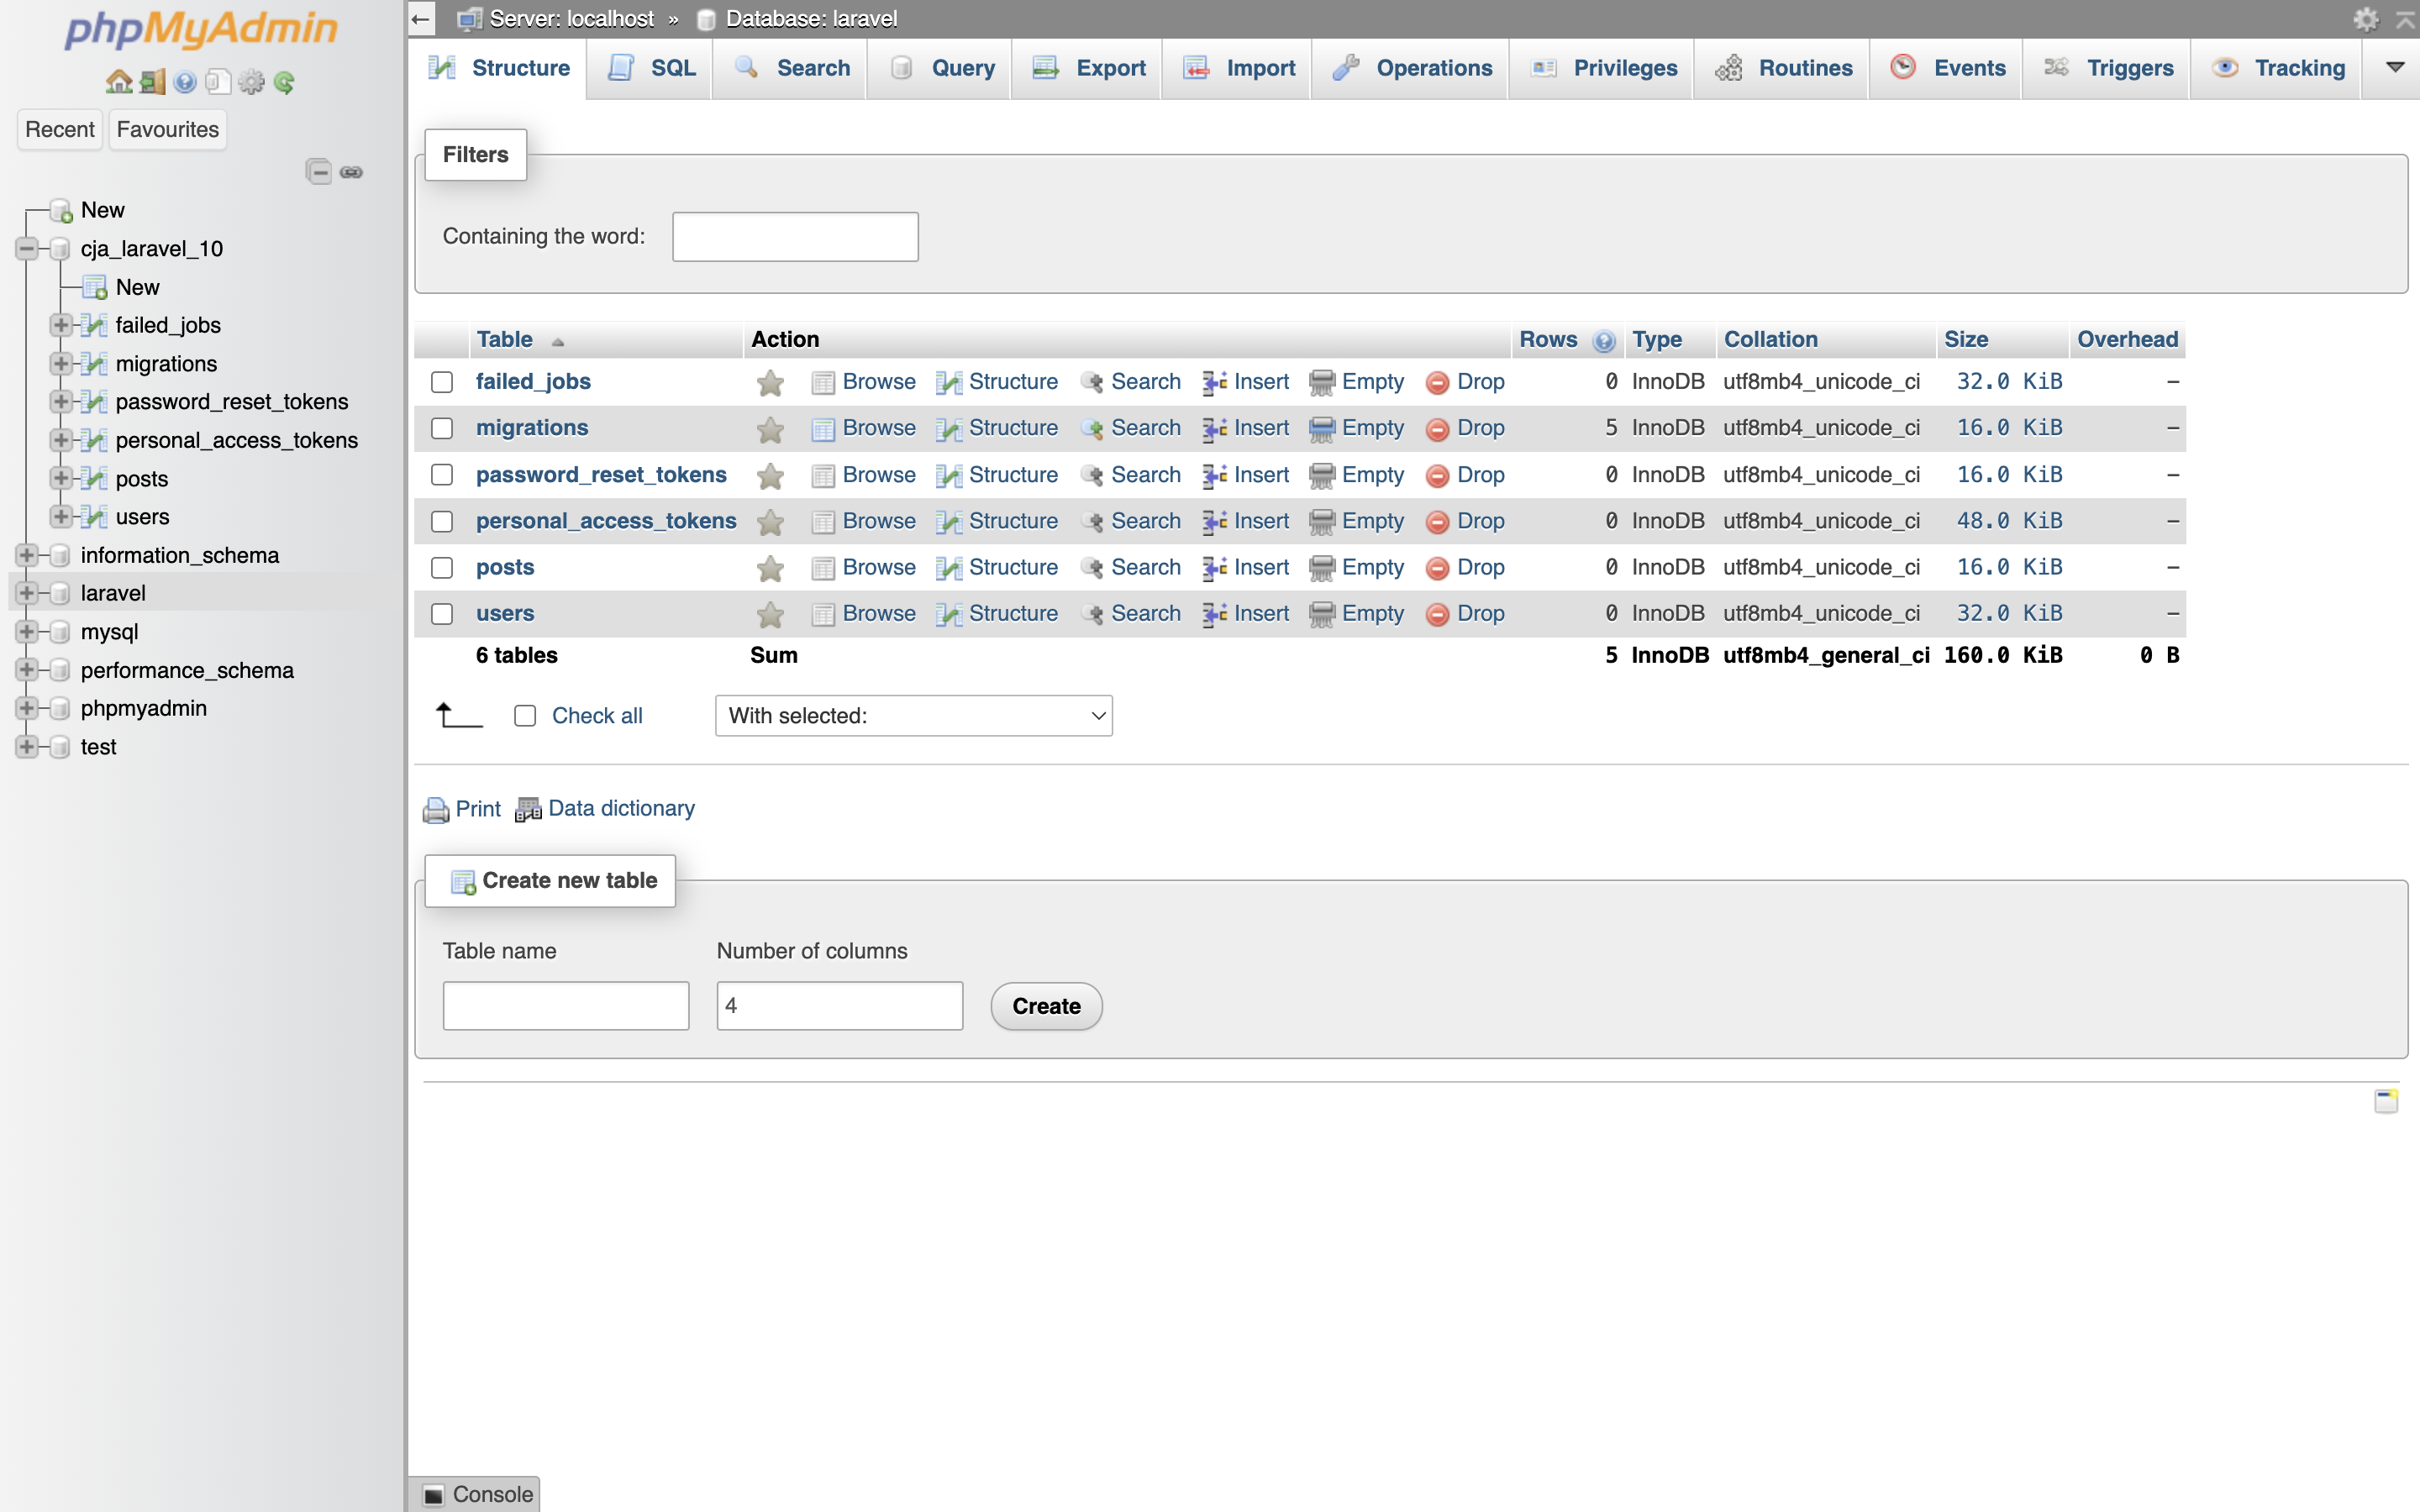Expand the mysql database node

coord(27,632)
